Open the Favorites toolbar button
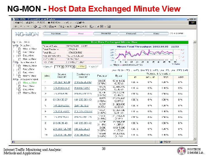208x156 pixels. [x=65, y=27]
